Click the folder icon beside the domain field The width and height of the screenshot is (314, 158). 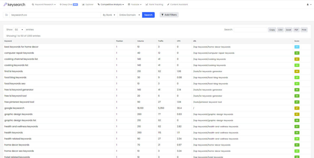[6, 15]
